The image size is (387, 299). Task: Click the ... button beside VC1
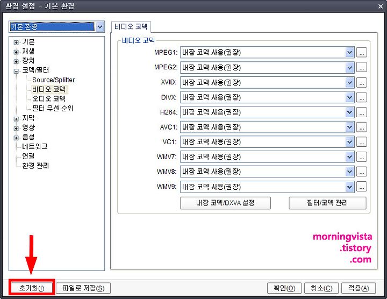(362, 142)
